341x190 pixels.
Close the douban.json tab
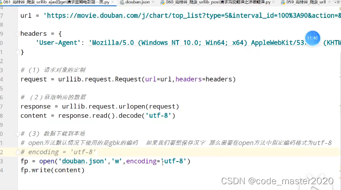coord(153,2)
